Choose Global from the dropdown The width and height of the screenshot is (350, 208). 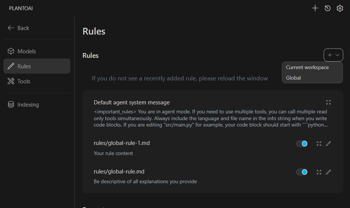coord(312,78)
